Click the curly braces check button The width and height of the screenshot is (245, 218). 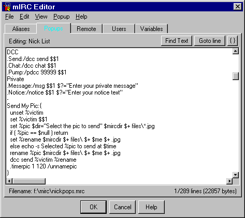(x=233, y=41)
